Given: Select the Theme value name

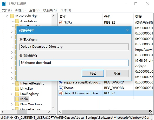Looking at the screenshot, I should coord(68,88).
